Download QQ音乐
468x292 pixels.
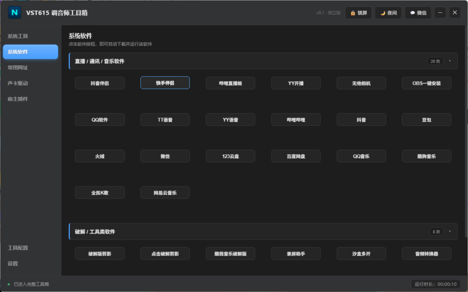pyautogui.click(x=361, y=156)
